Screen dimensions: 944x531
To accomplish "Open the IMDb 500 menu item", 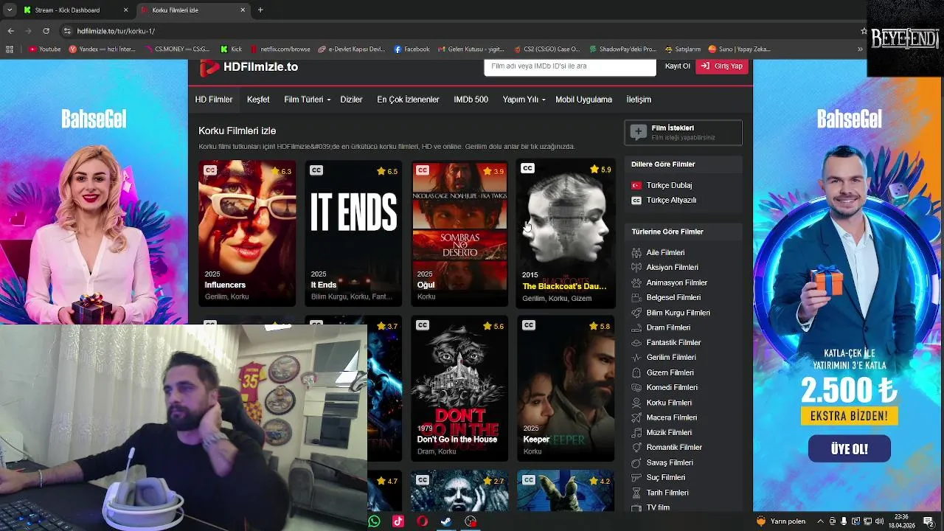I will (x=471, y=100).
